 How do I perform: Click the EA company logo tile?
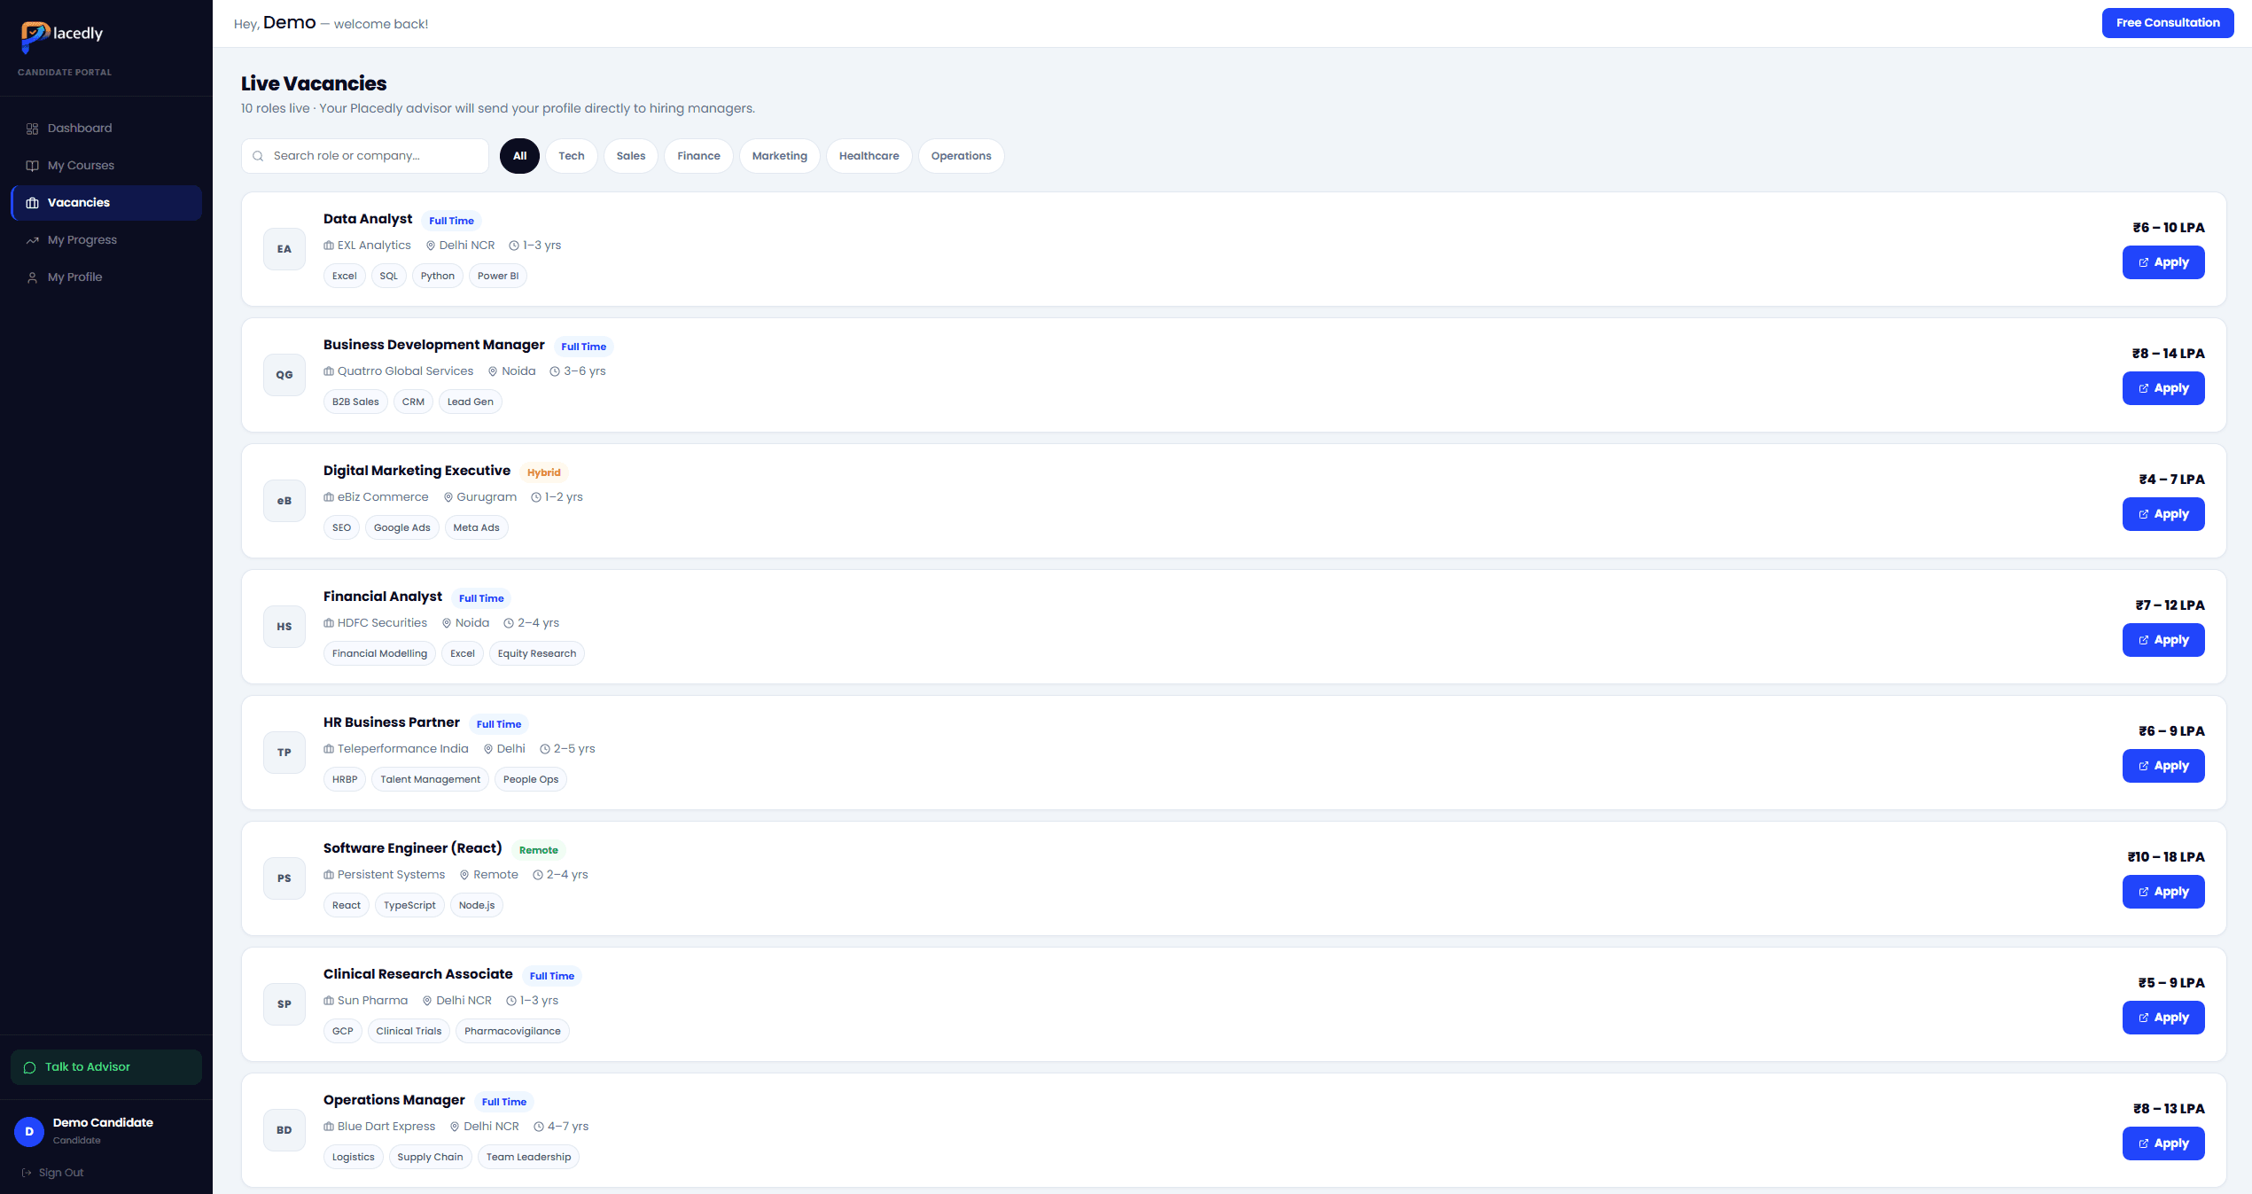click(x=284, y=249)
